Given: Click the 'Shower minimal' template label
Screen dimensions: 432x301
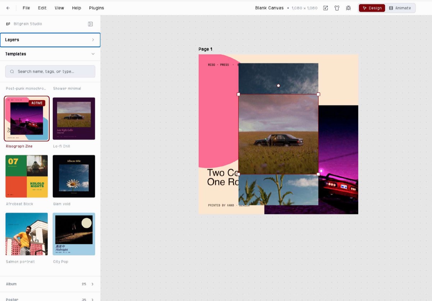Looking at the screenshot, I should (x=67, y=88).
